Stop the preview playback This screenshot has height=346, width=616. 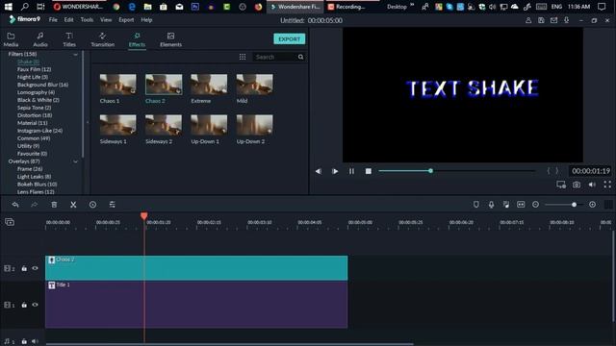pos(368,171)
